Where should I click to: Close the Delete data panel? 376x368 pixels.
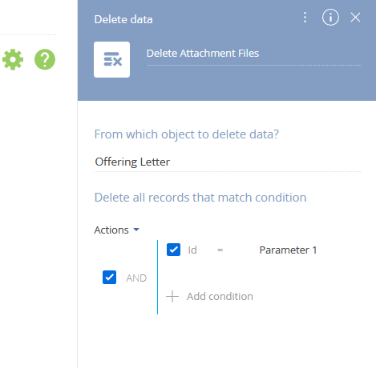click(x=355, y=18)
